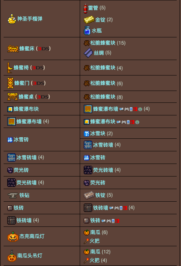The width and height of the screenshot is (181, 266).
Task: Click the 冰雪块 snow block icon
Action: (87, 134)
